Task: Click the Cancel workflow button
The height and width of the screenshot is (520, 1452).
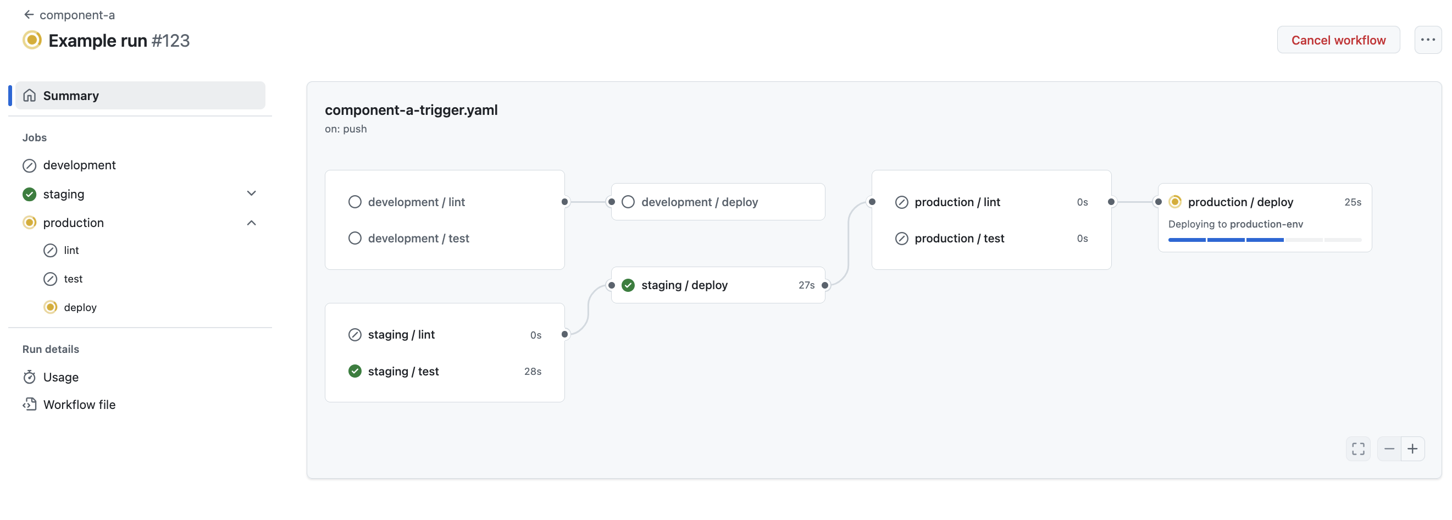Action: coord(1339,40)
